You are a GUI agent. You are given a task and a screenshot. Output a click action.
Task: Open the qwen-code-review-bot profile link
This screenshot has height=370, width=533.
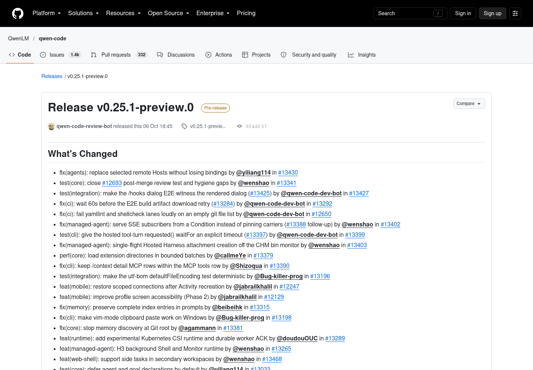[x=84, y=126]
